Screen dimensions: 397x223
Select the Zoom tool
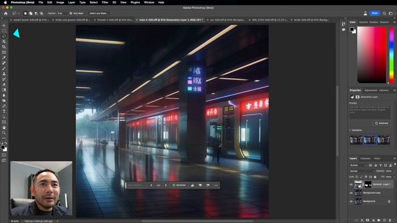pos(4,133)
